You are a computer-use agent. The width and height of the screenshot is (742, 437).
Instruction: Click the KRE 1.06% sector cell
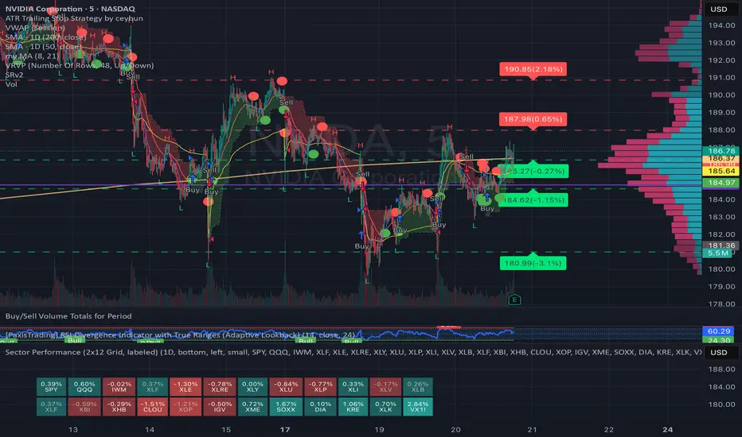pos(353,407)
